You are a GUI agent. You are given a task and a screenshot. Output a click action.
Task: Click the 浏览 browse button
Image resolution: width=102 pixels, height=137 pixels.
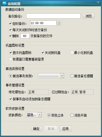pos(89,16)
